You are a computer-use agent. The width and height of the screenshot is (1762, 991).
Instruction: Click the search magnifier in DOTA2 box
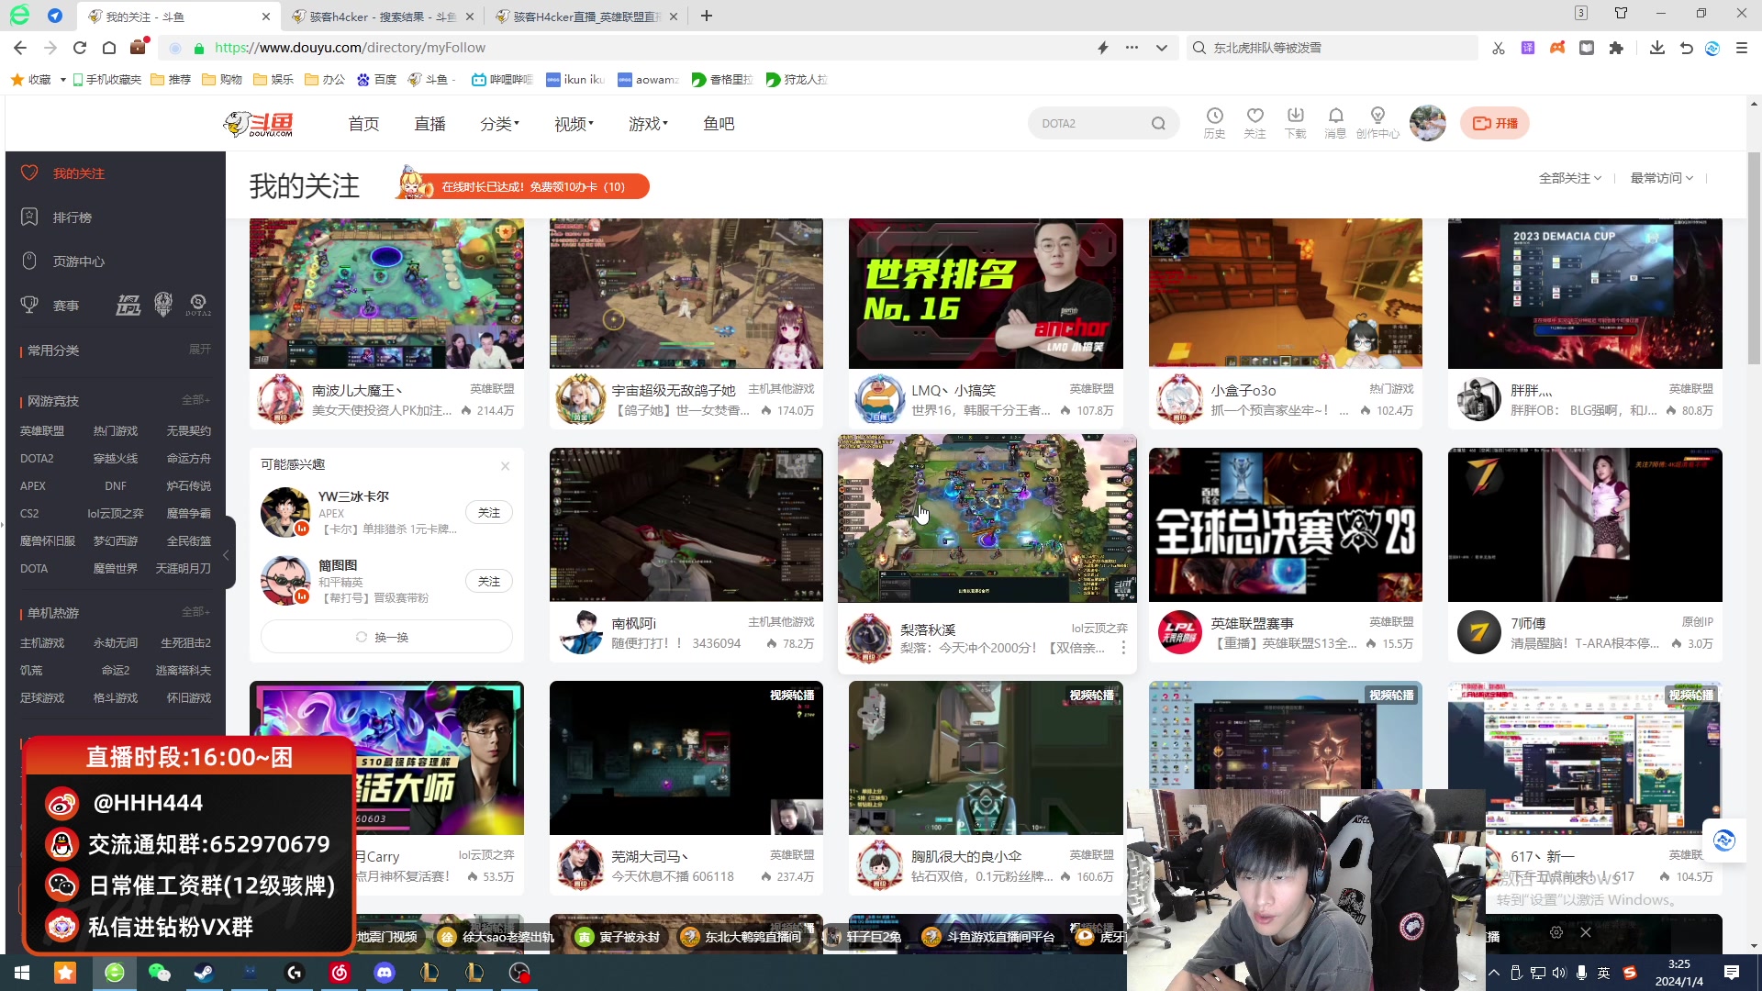click(1158, 123)
